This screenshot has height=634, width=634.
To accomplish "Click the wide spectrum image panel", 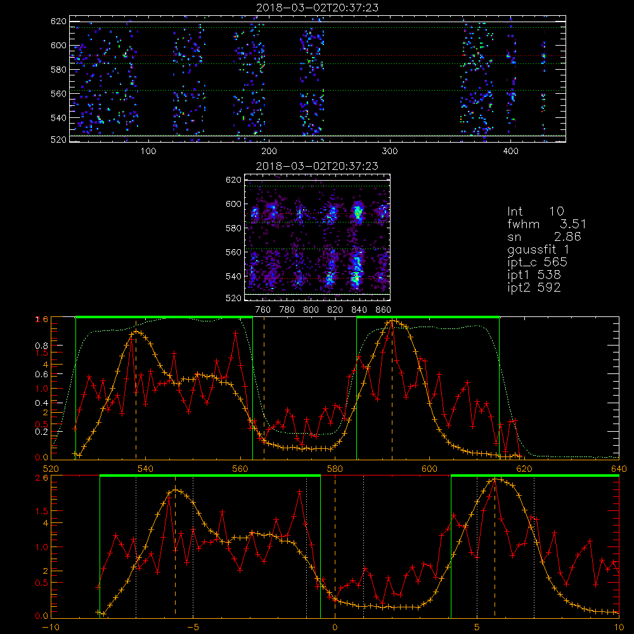I will pyautogui.click(x=318, y=79).
